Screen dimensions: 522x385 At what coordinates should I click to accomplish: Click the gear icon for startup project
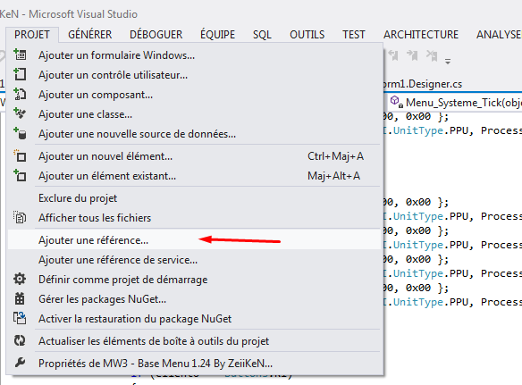click(x=20, y=279)
